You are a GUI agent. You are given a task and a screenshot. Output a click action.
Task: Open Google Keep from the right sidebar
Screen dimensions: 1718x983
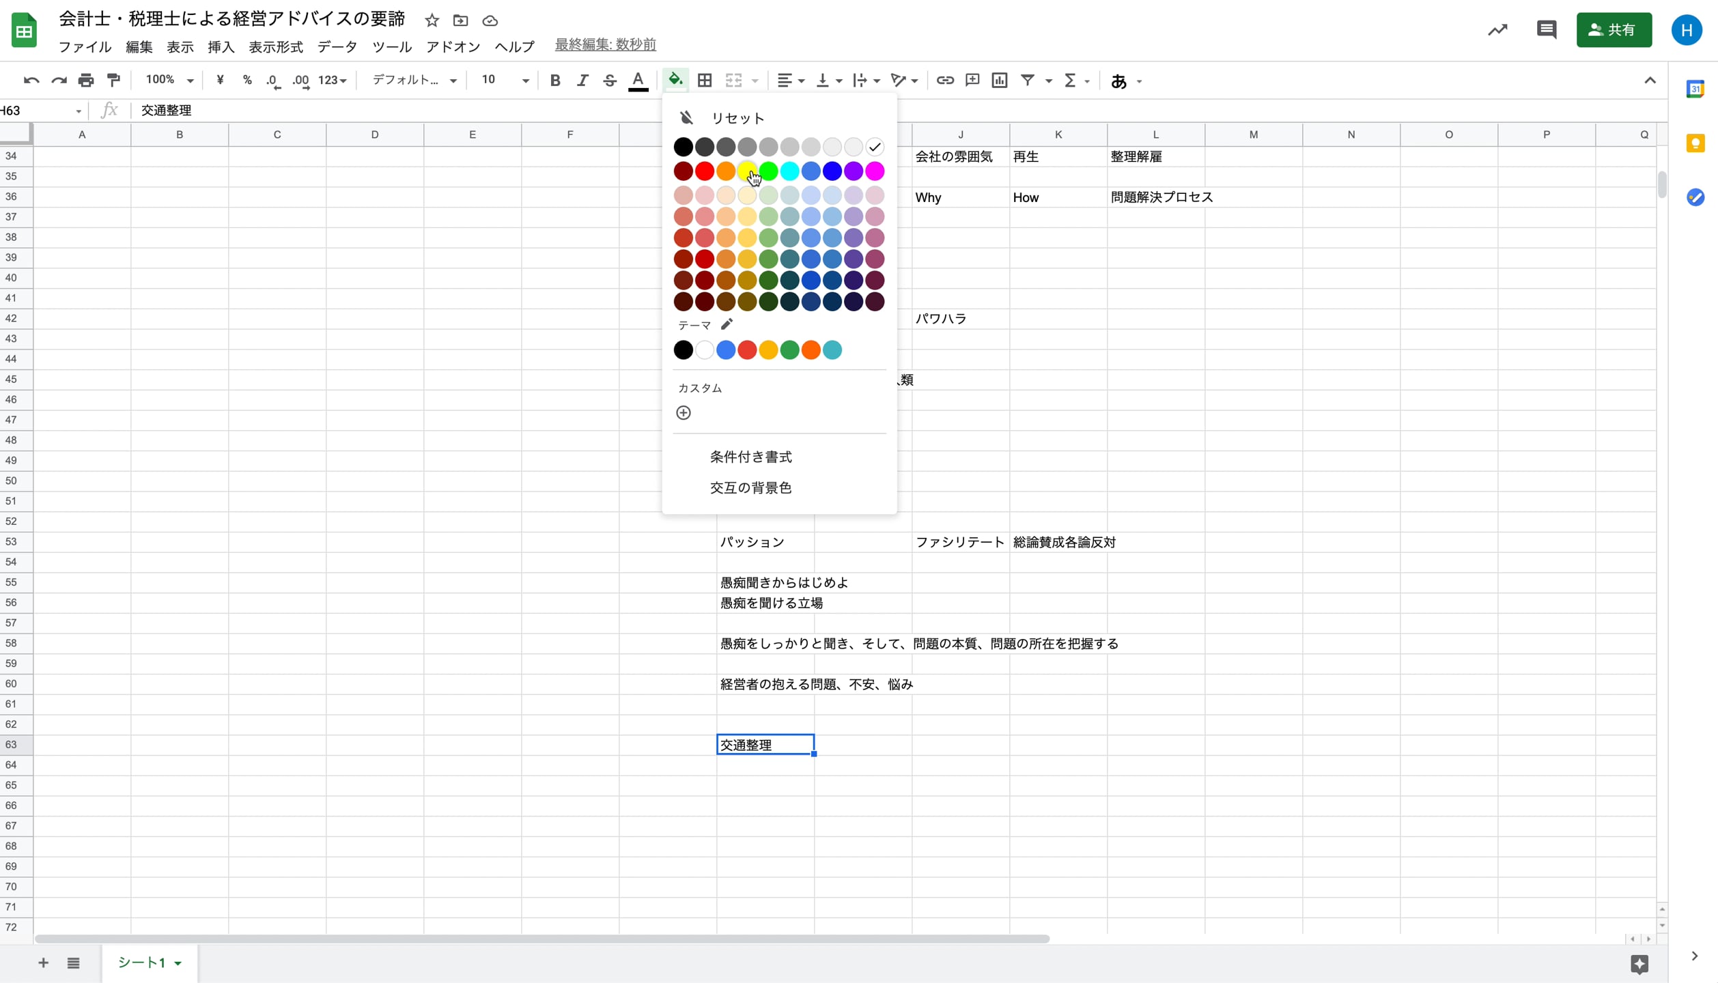pos(1697,143)
